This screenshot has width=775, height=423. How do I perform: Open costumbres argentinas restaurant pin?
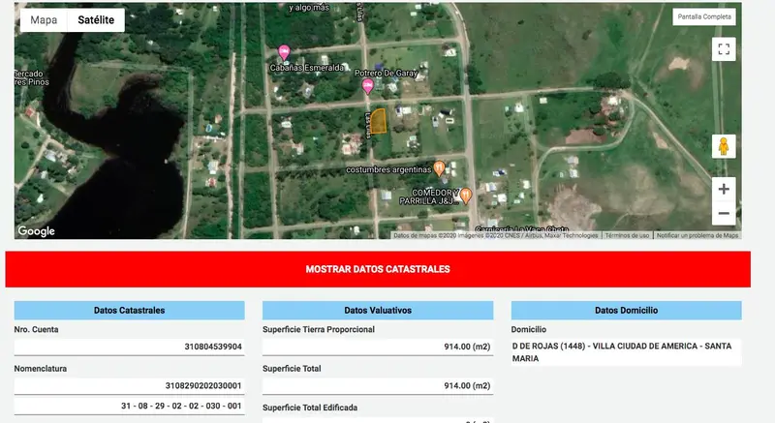tap(439, 168)
